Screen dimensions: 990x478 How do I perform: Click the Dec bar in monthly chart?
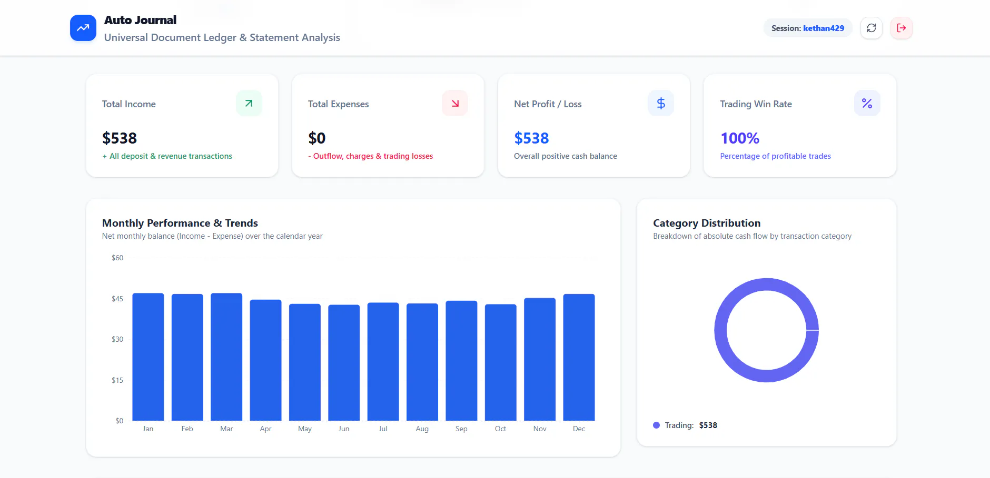point(579,358)
